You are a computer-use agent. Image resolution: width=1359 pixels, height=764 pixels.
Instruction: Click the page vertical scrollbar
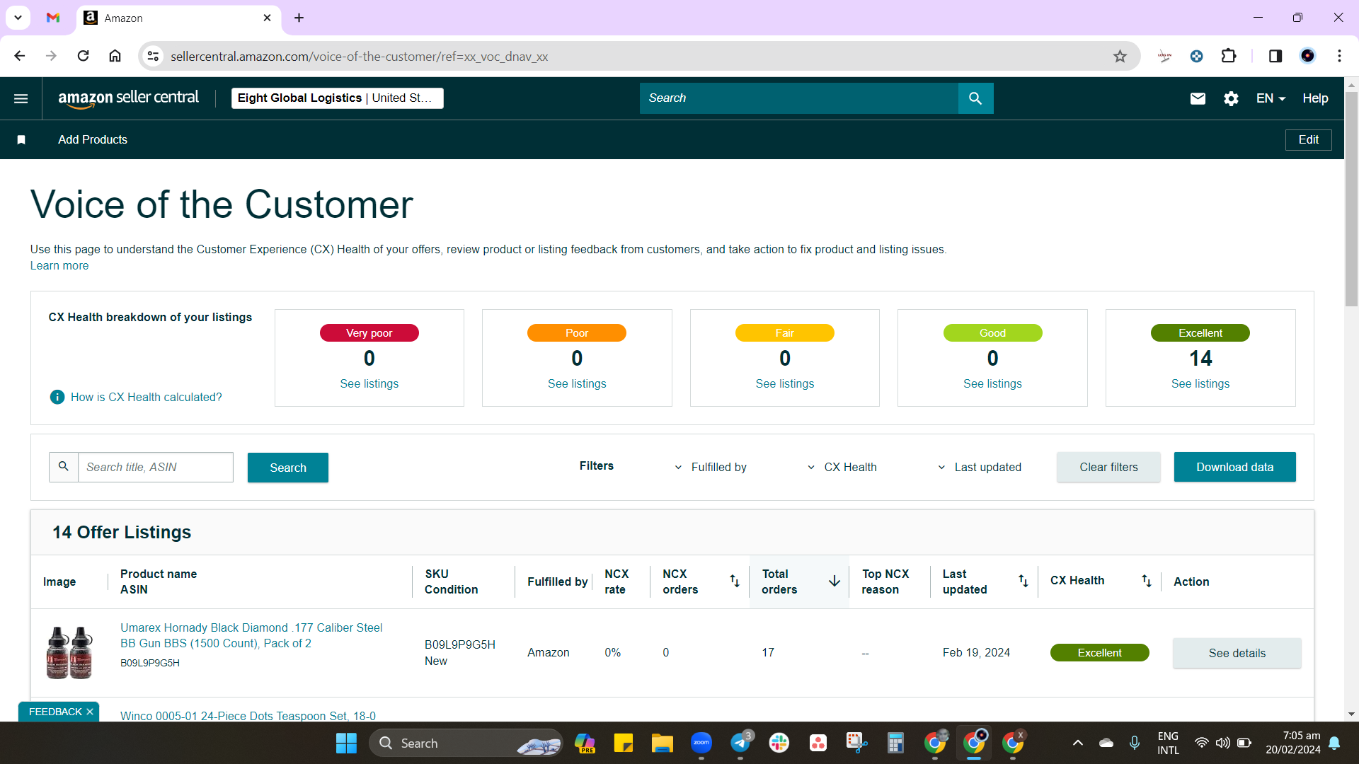coord(1351,198)
